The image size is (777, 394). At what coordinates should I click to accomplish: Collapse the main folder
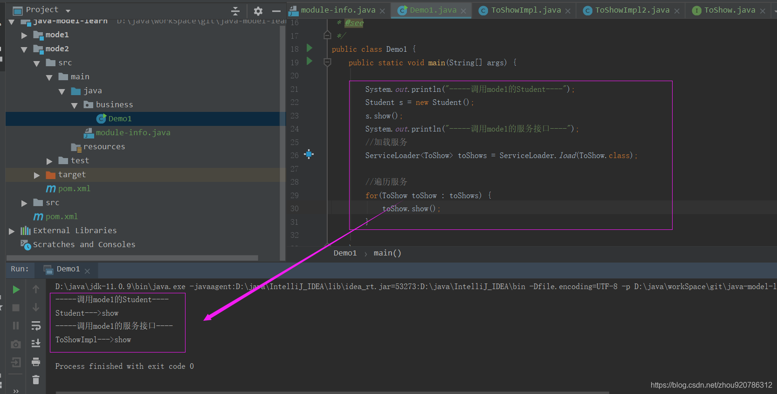coord(49,77)
